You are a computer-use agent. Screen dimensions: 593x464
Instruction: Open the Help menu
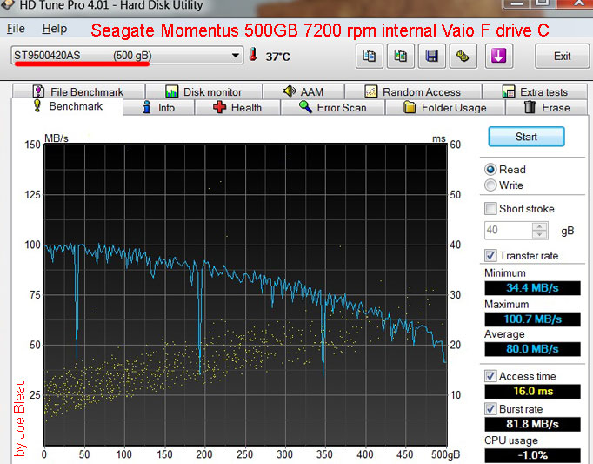(55, 29)
